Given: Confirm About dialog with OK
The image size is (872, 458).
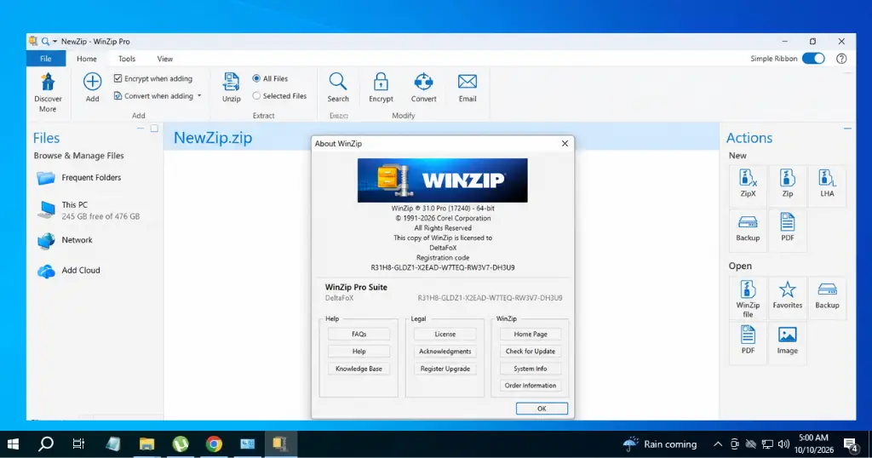Looking at the screenshot, I should point(542,409).
